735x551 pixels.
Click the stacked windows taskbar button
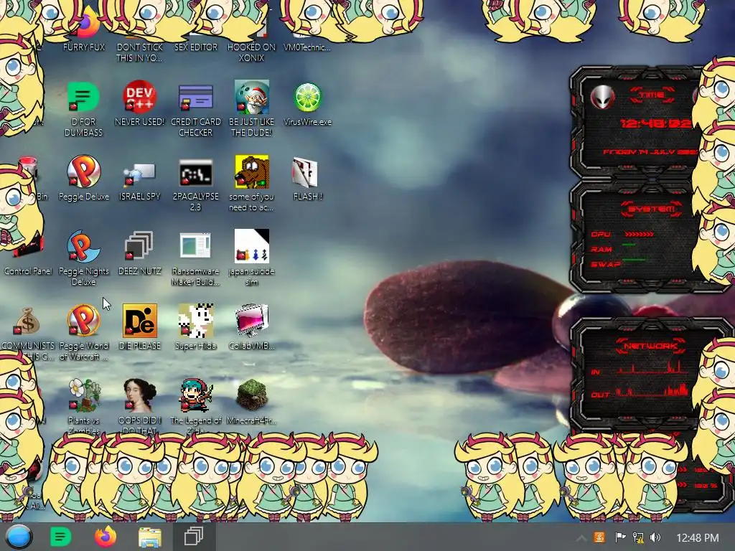coord(193,537)
